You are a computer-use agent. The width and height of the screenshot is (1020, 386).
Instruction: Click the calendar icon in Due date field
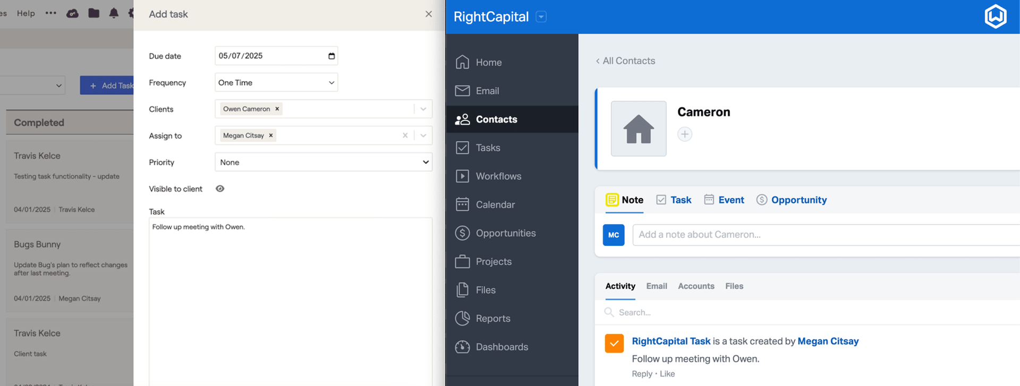tap(331, 56)
